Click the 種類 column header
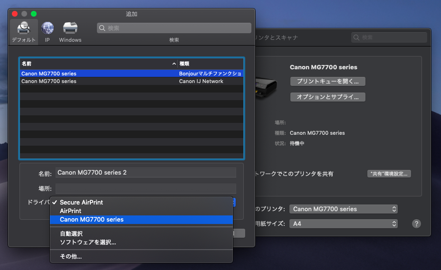This screenshot has height=270, width=441. click(211, 64)
